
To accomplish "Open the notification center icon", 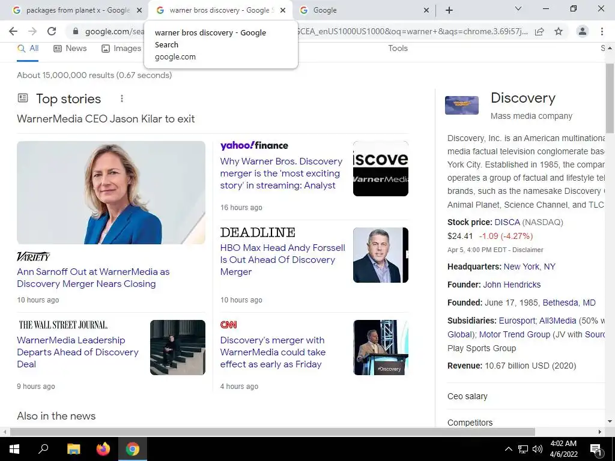I will point(596,450).
